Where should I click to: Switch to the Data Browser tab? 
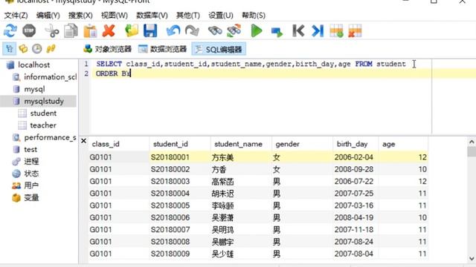click(162, 49)
